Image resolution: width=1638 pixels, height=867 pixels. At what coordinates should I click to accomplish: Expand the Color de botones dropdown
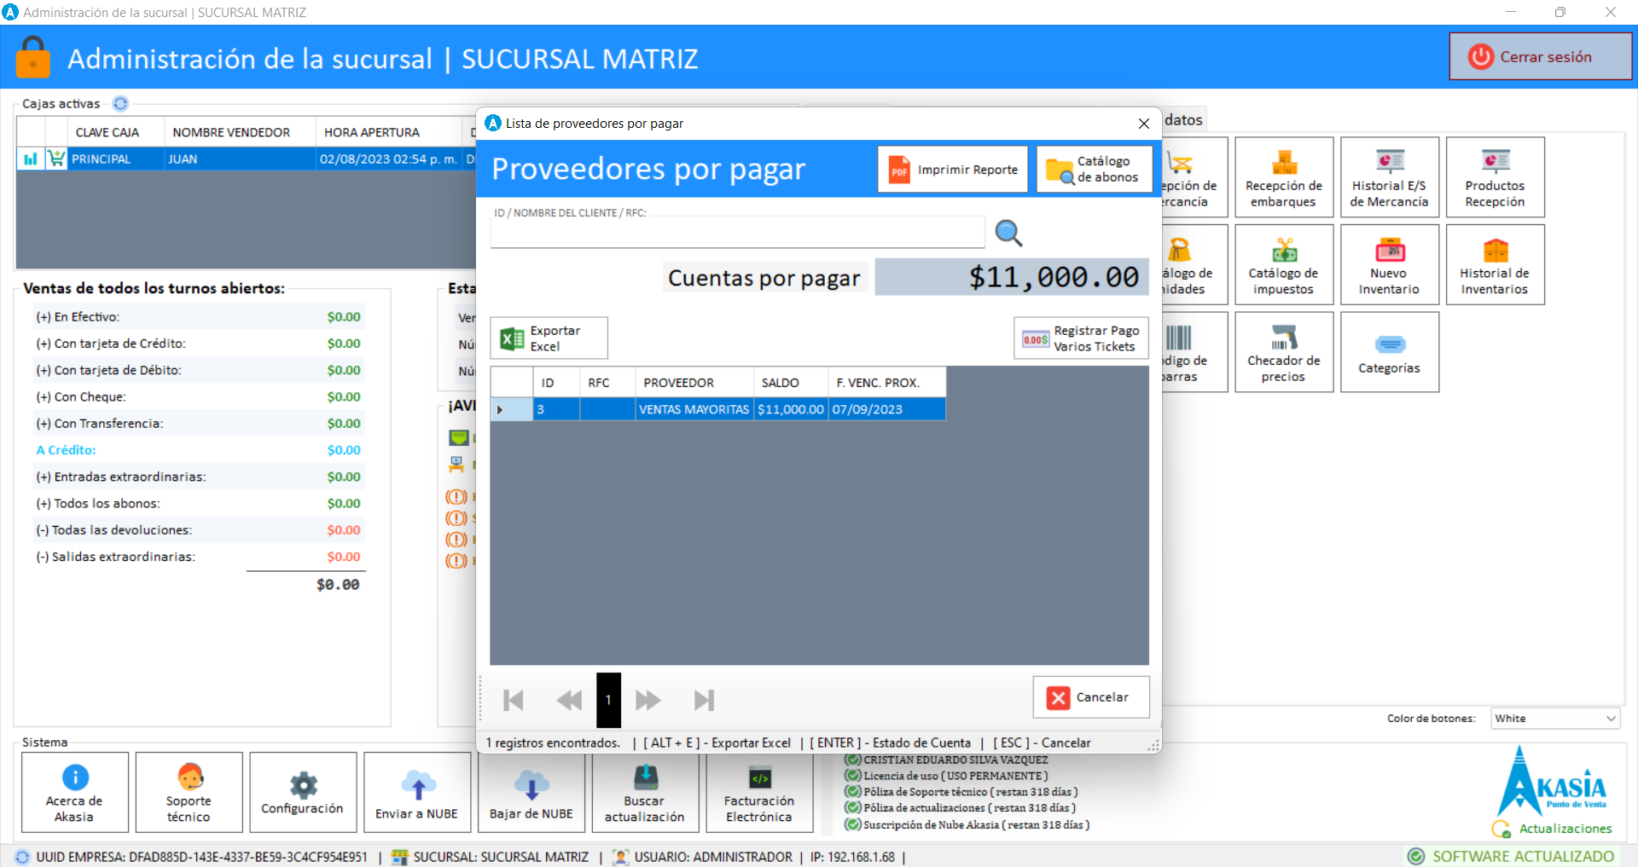click(x=1610, y=719)
